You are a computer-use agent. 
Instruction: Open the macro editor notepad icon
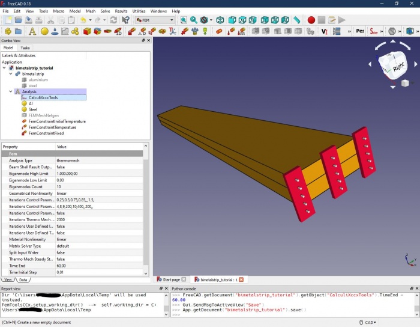pos(332,20)
